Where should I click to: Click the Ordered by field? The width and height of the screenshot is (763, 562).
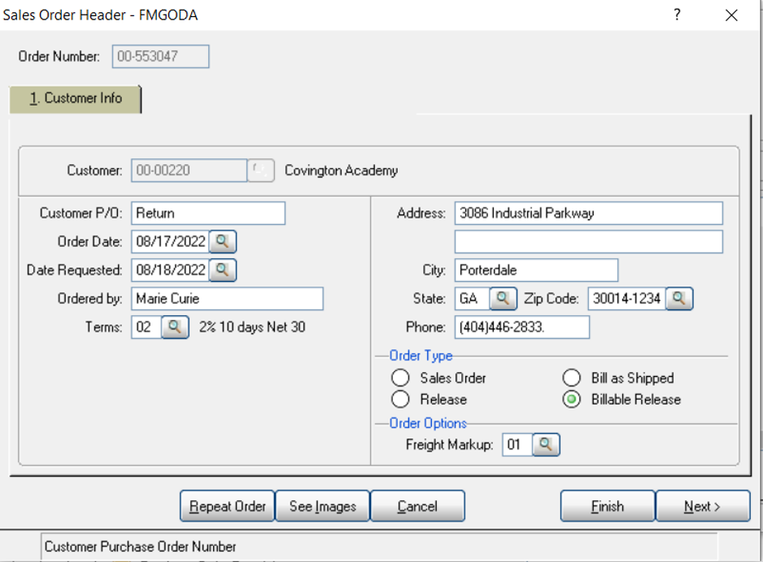point(227,298)
